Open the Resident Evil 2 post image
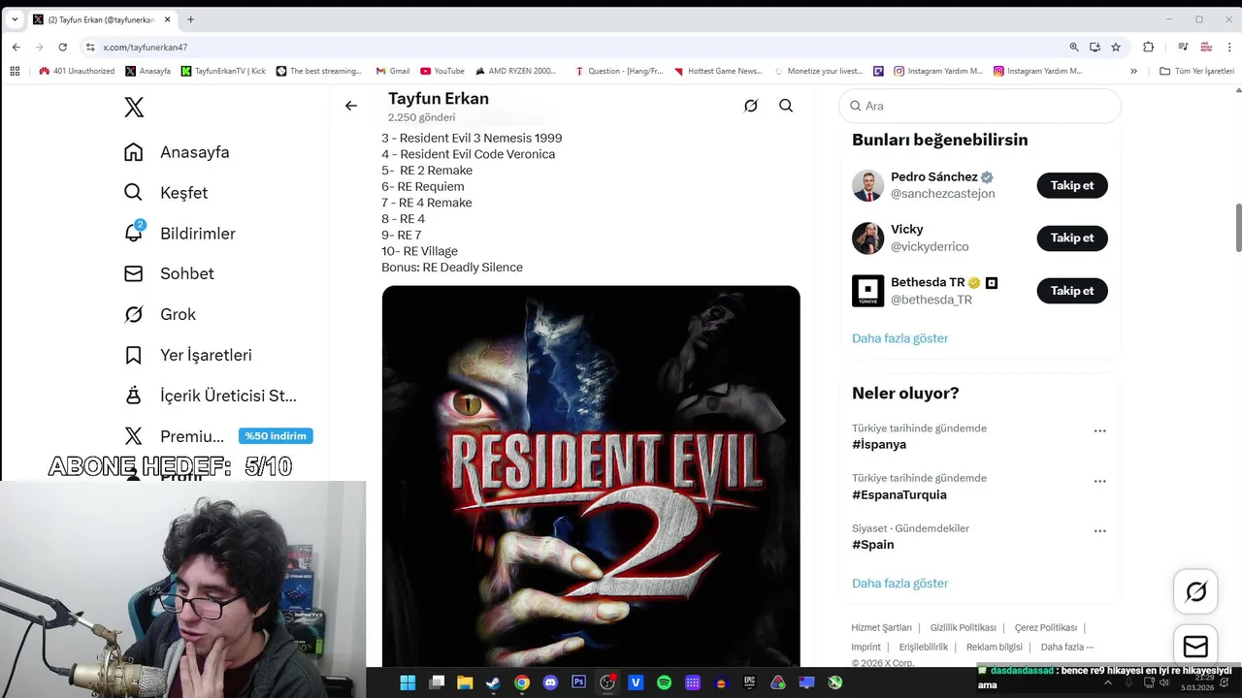The image size is (1242, 698). (591, 475)
